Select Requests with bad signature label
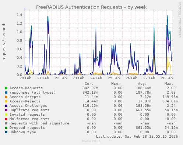183x145 pixels. pyautogui.click(x=39, y=123)
